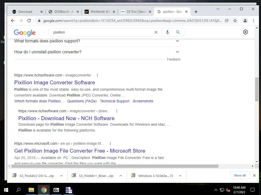Click the forward navigation arrow
261x195 pixels.
pyautogui.click(x=21, y=21)
